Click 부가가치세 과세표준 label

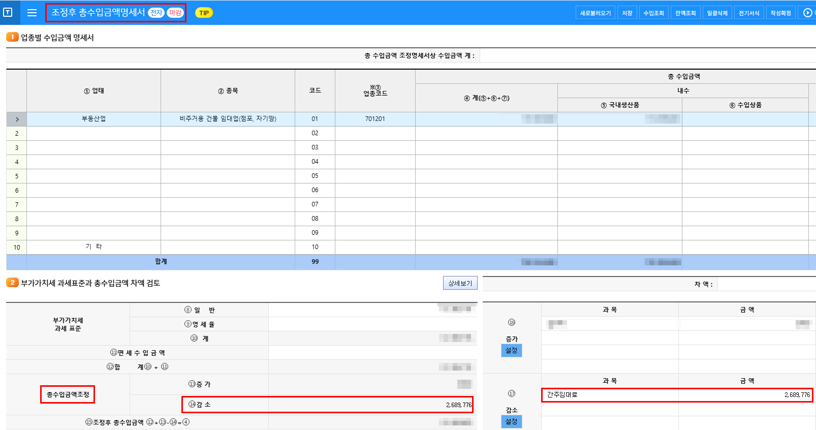68,324
